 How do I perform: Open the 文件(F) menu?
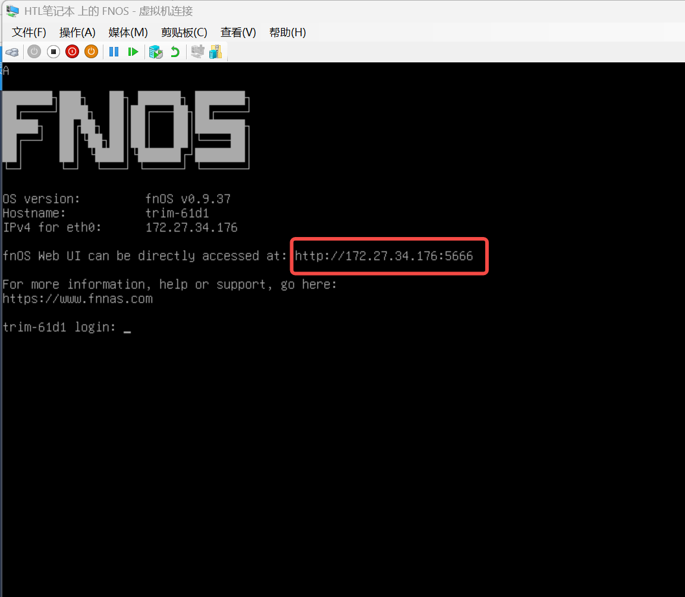pyautogui.click(x=29, y=32)
